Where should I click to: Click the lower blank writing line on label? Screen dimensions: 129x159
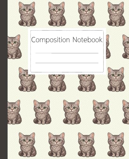pyautogui.click(x=67, y=63)
